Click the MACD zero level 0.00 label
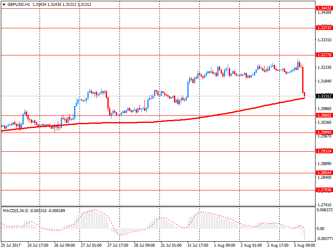The image size is (333, 250). pyautogui.click(x=321, y=229)
